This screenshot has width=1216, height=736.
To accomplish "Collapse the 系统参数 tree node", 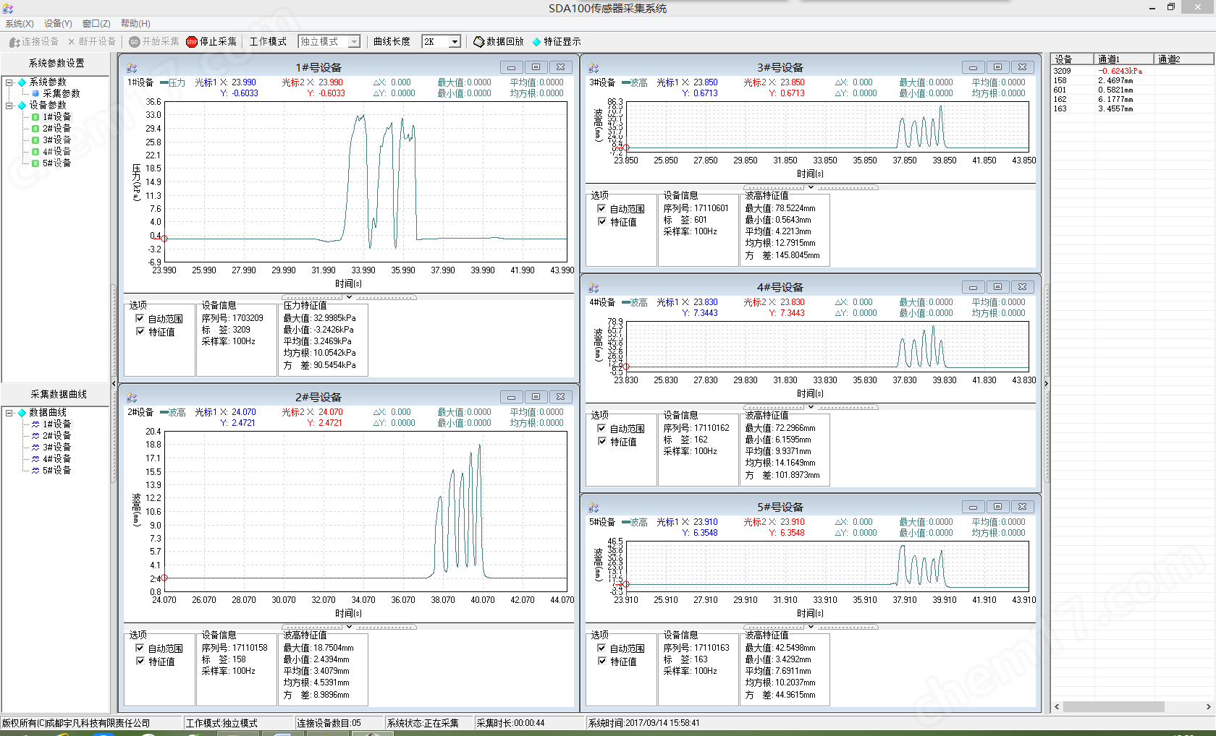I will tap(9, 82).
